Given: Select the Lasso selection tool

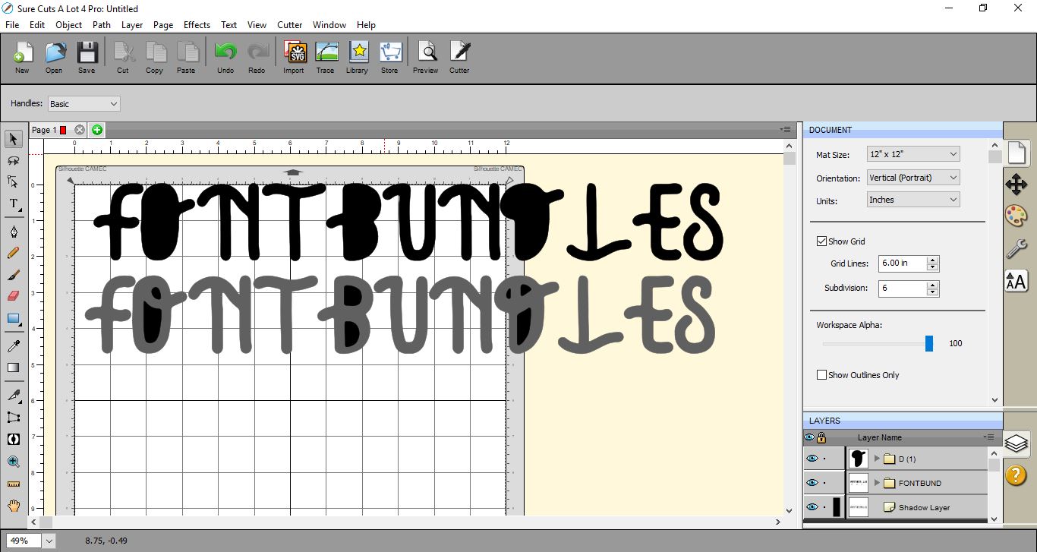Looking at the screenshot, I should [x=14, y=160].
